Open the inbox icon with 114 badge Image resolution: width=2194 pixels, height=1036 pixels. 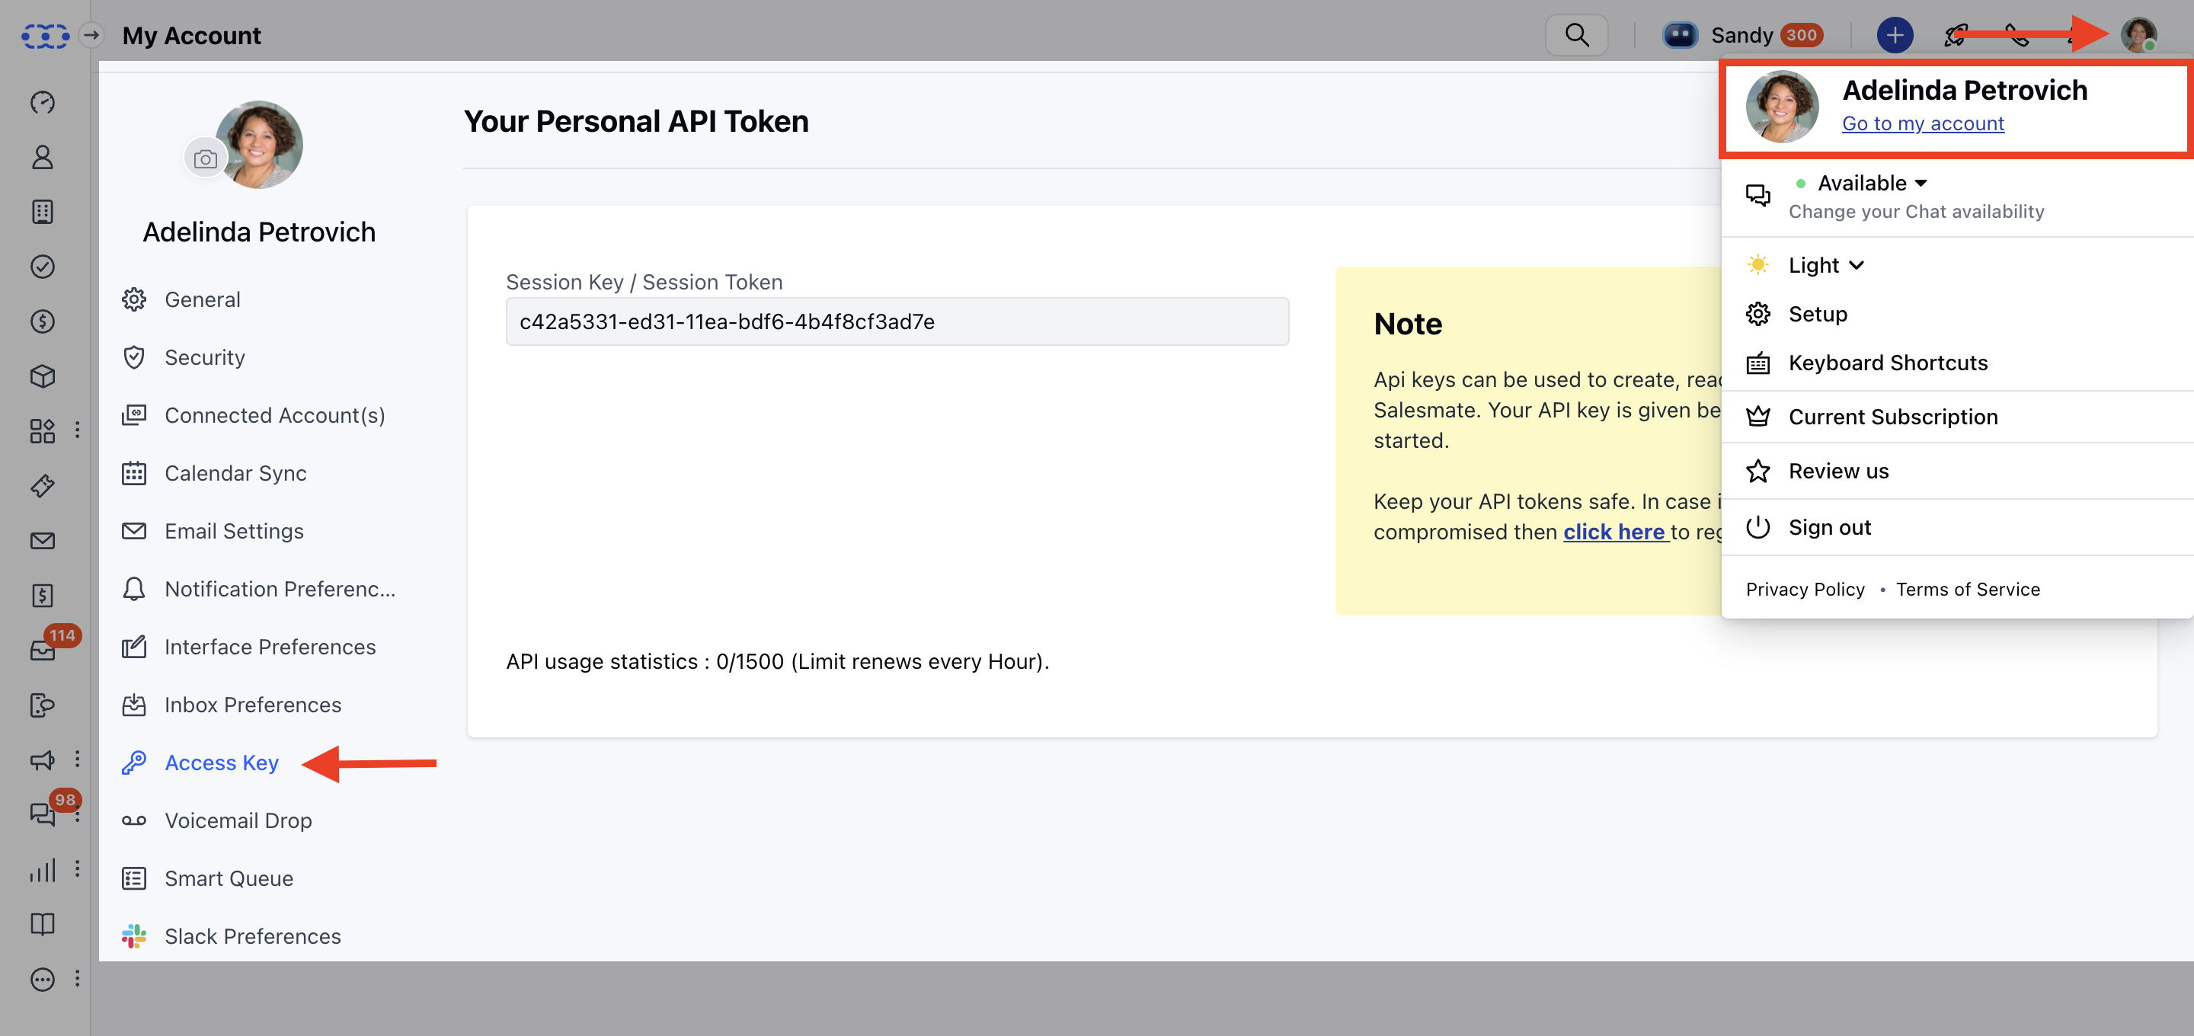(43, 650)
